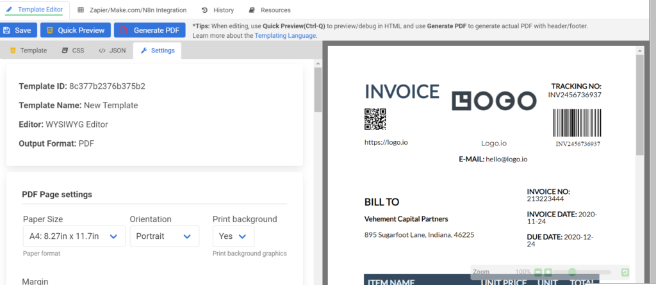Select the CSS sub-tab

tap(73, 51)
